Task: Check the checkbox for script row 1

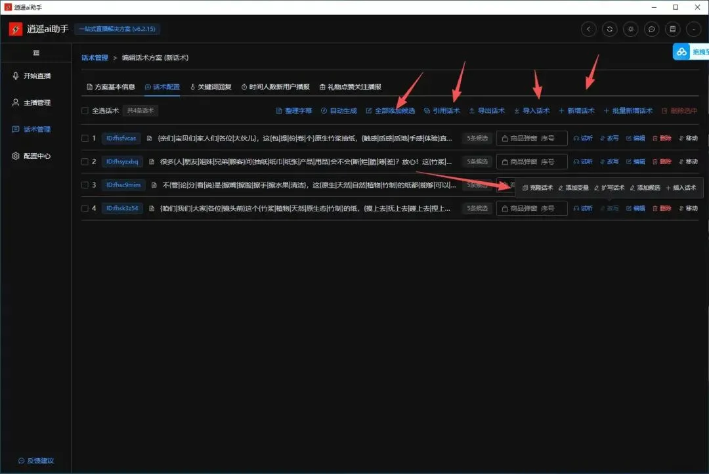Action: click(x=85, y=138)
